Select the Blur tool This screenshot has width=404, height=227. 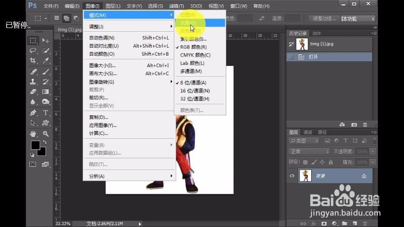[x=33, y=102]
